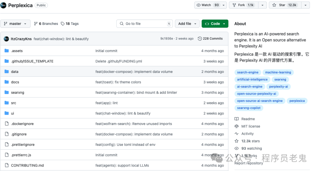This screenshot has height=171, width=317.
Task: Click the Perplexica repository avatar icon
Action: pyautogui.click(x=3, y=5)
